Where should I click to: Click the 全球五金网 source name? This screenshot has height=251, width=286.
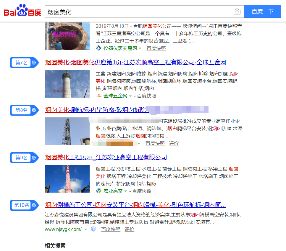(115, 96)
